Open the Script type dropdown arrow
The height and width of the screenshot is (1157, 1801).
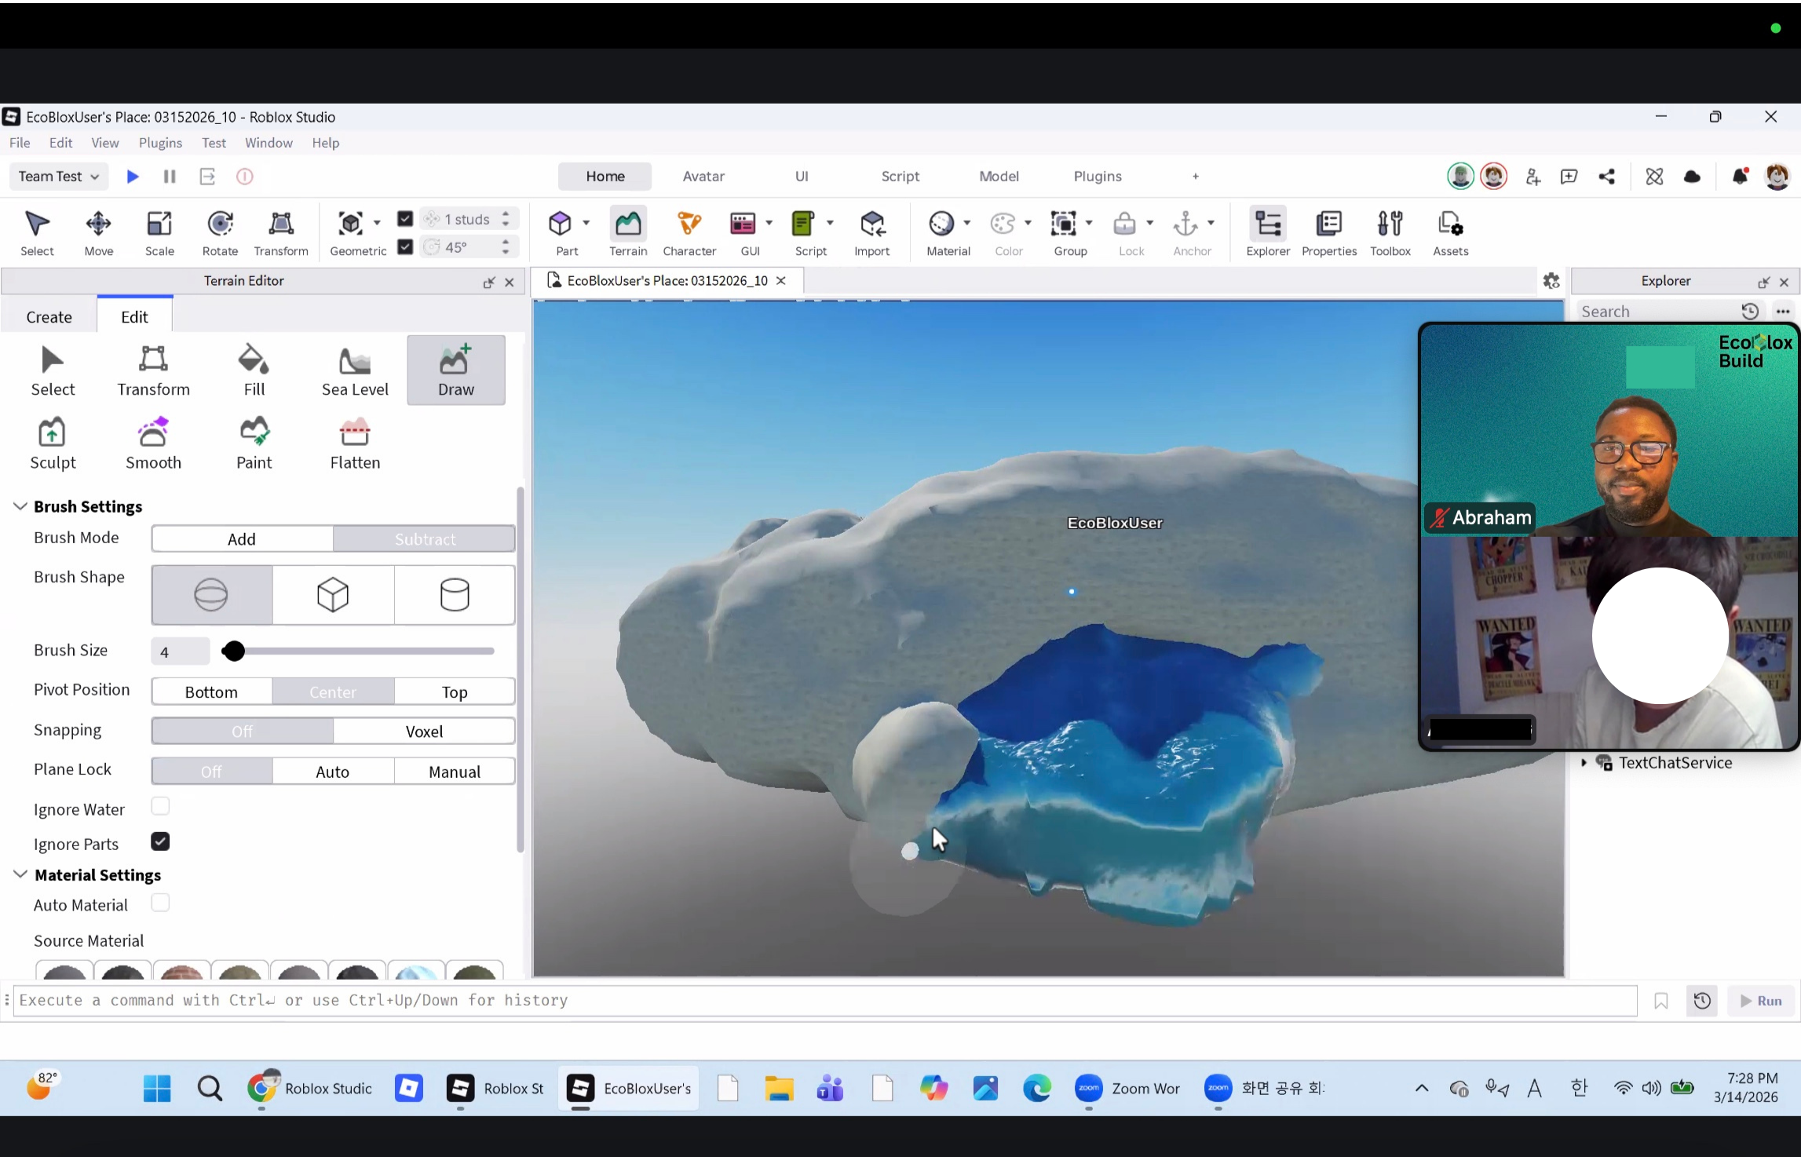tap(830, 223)
